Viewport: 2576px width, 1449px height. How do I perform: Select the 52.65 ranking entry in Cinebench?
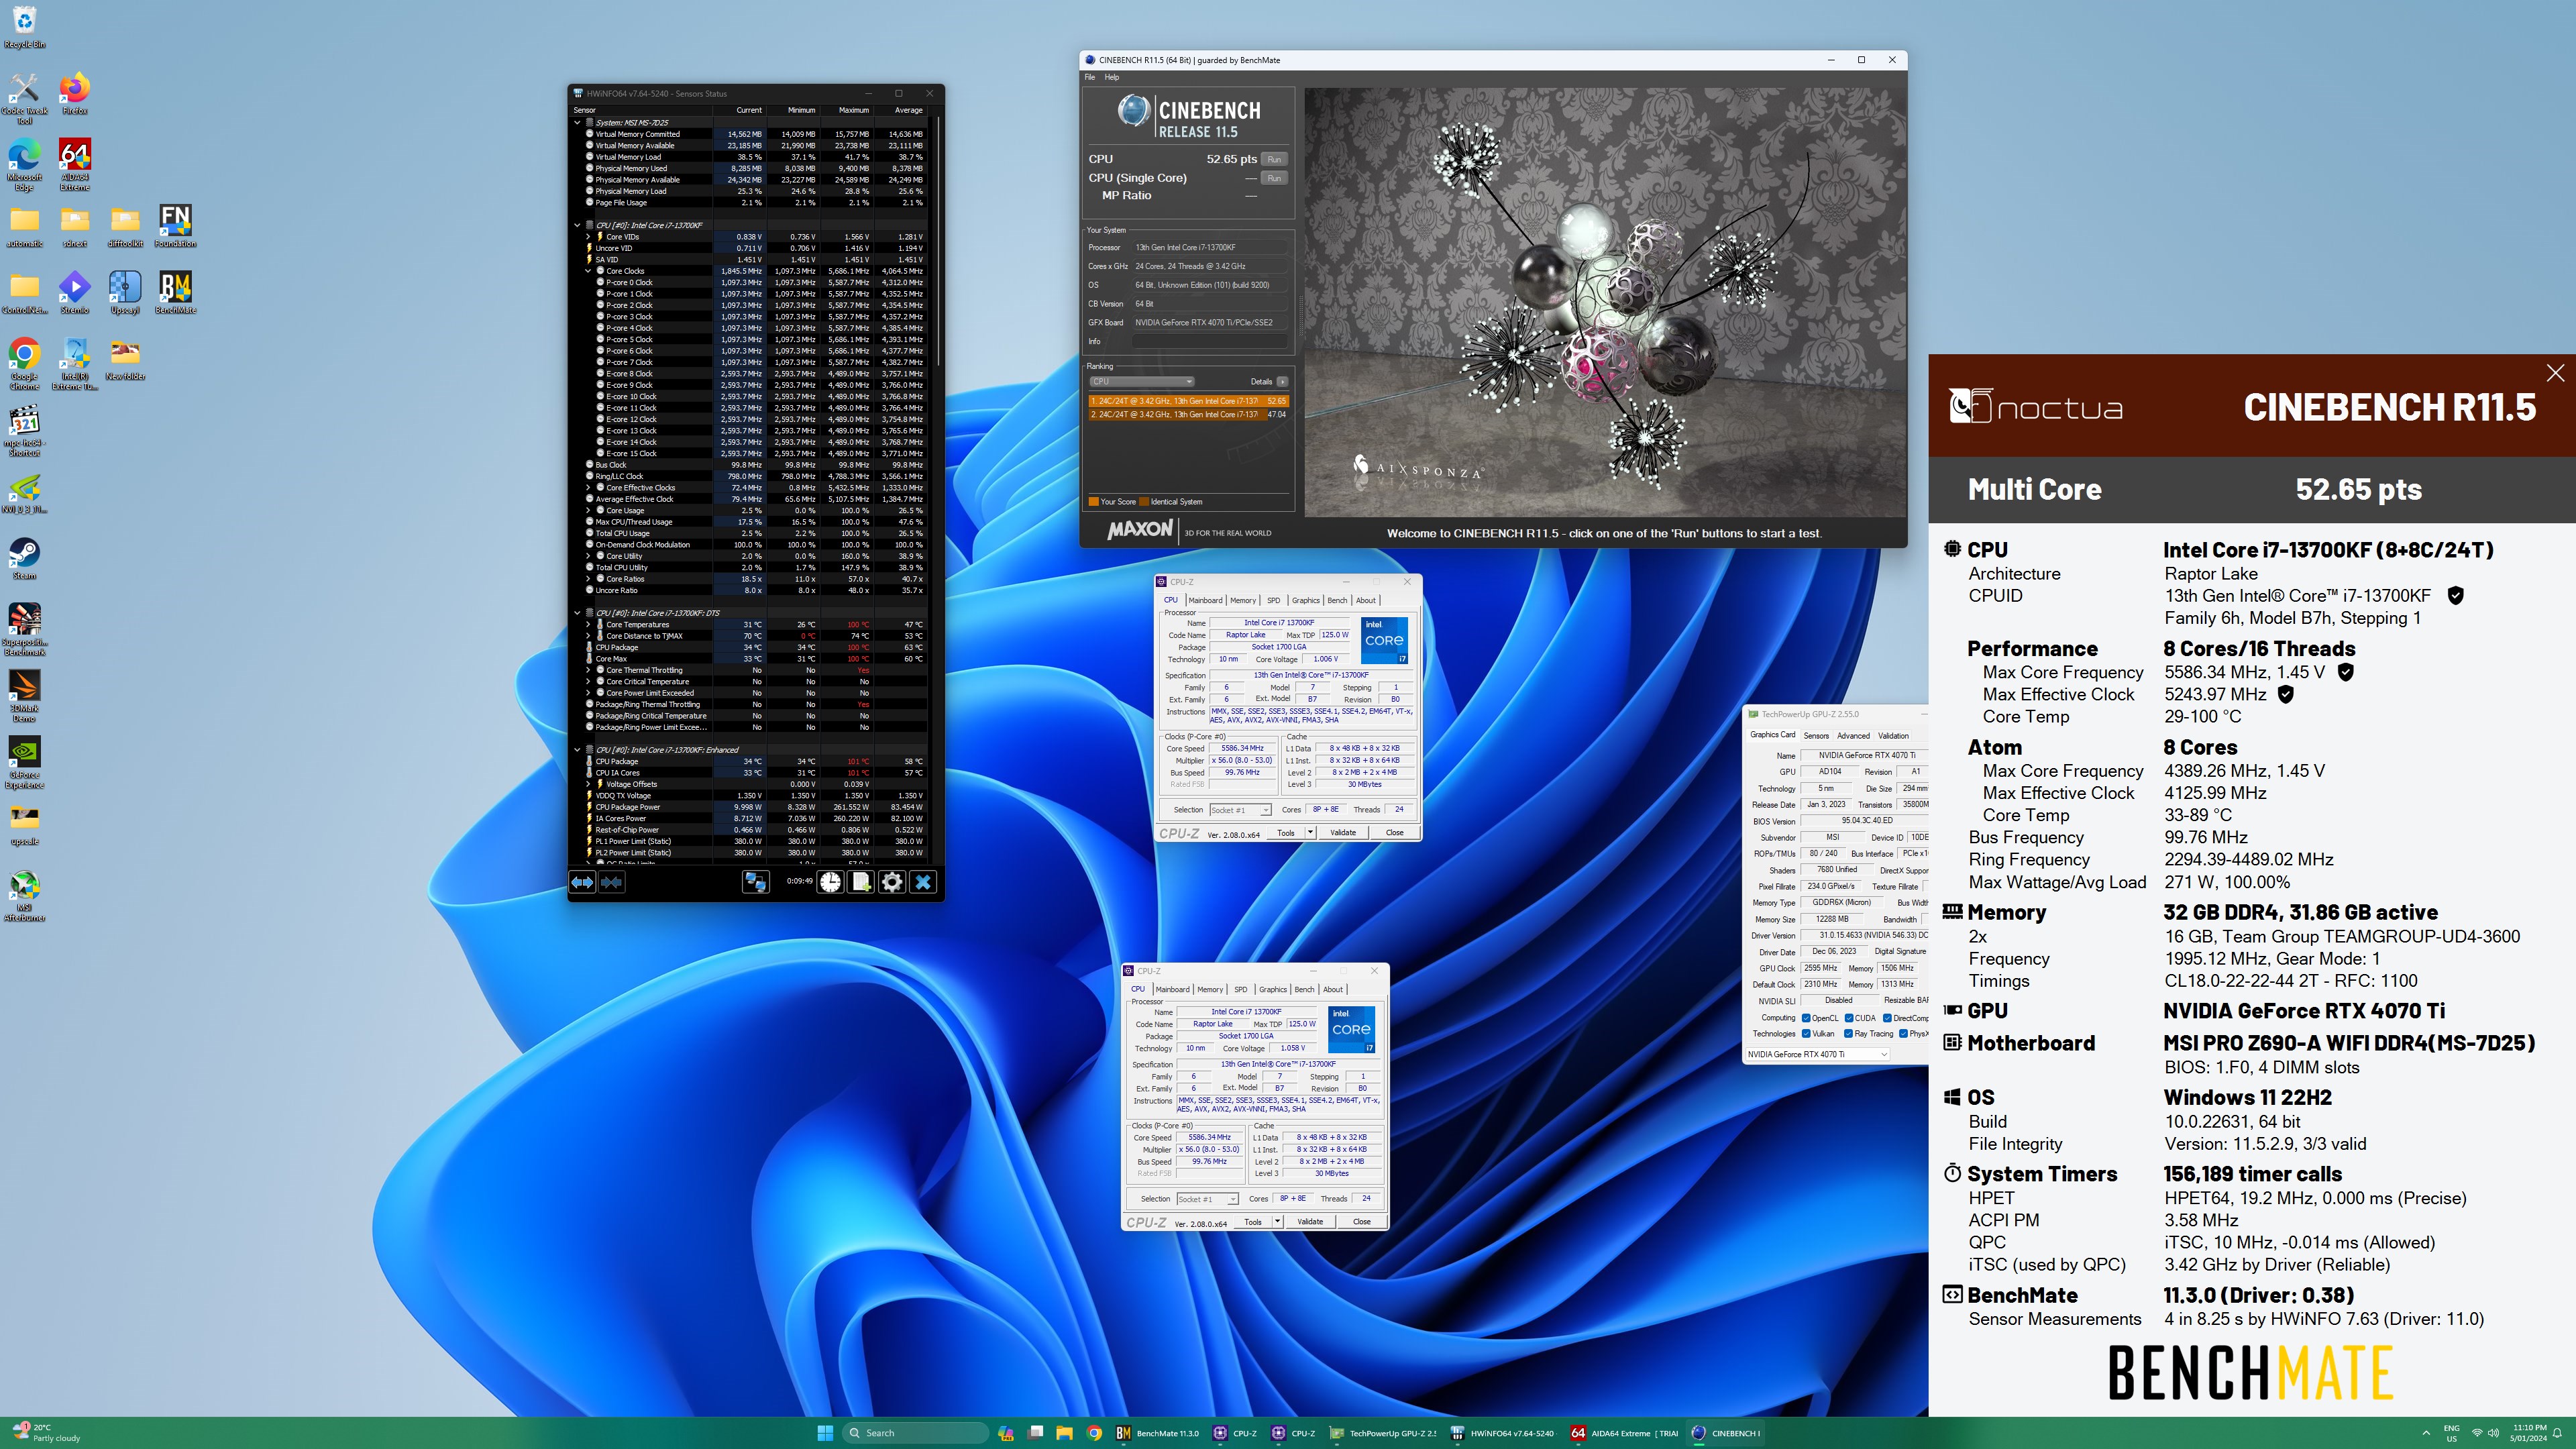(1188, 401)
